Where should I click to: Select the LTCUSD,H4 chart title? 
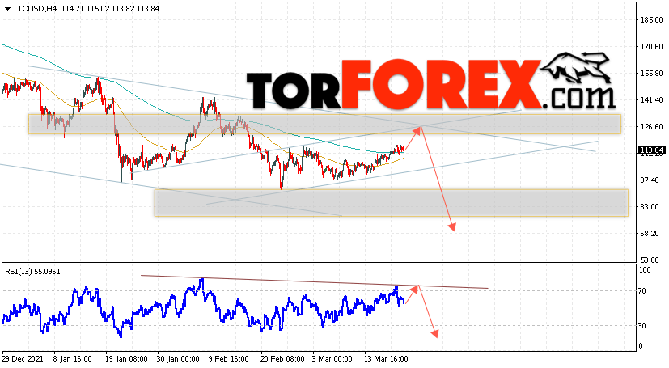click(x=36, y=9)
